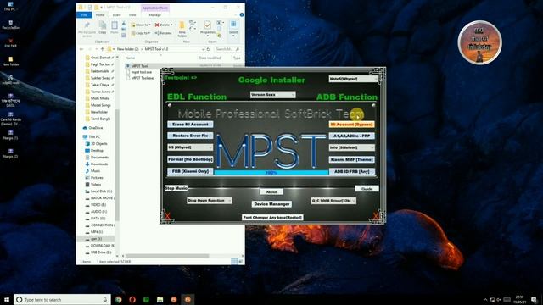This screenshot has width=543, height=305.
Task: Click the Format [No Bootloop] button
Action: (190, 159)
